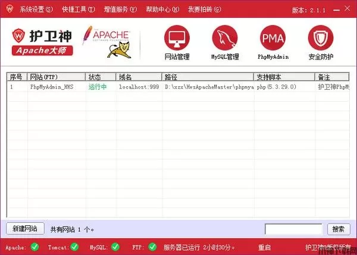This screenshot has height=255, width=357.
Task: Open the 增值服务(V) menu
Action: (120, 10)
